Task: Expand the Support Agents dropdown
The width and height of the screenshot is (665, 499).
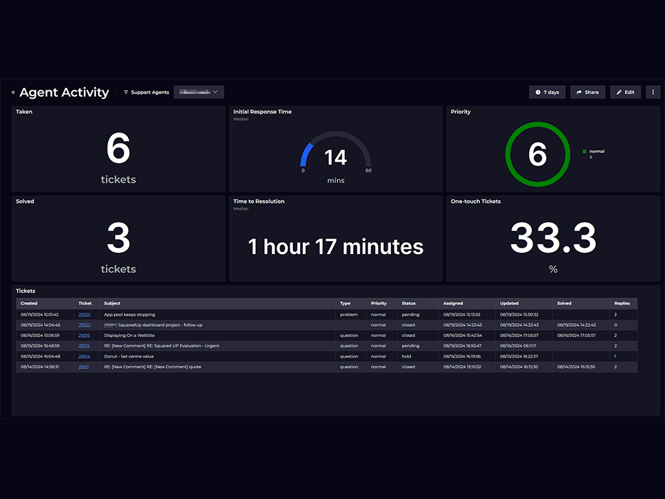Action: (199, 92)
